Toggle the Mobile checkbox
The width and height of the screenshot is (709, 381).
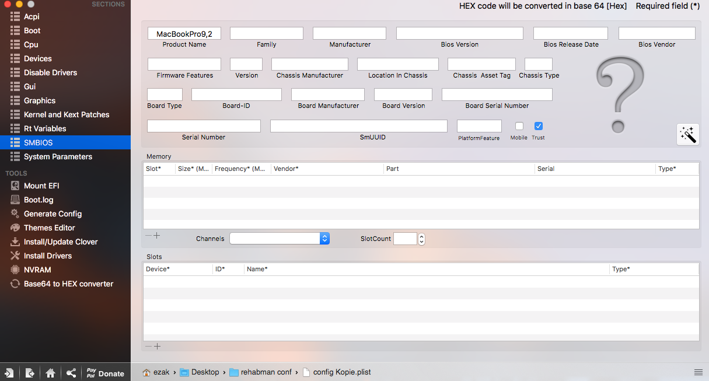pyautogui.click(x=519, y=126)
